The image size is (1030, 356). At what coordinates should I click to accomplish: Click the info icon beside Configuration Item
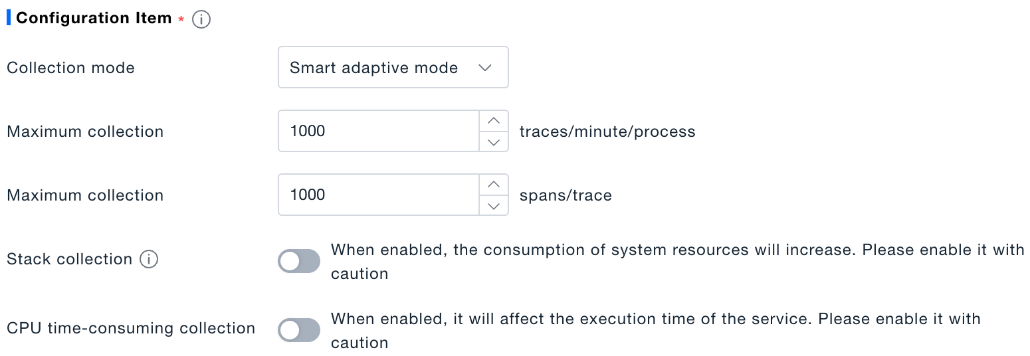201,20
